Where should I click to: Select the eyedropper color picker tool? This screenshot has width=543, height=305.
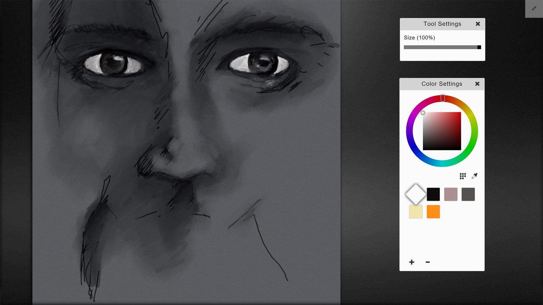pos(475,176)
